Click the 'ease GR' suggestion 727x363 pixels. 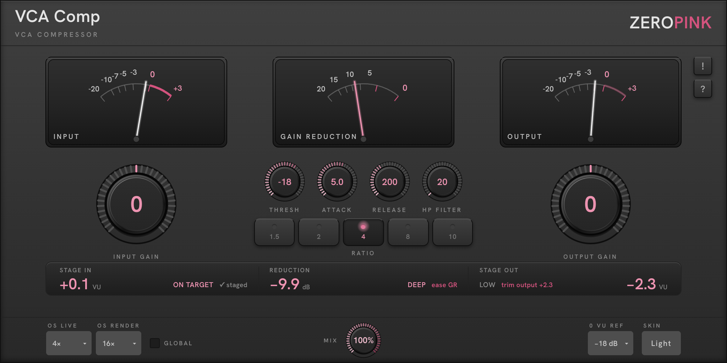coord(444,285)
